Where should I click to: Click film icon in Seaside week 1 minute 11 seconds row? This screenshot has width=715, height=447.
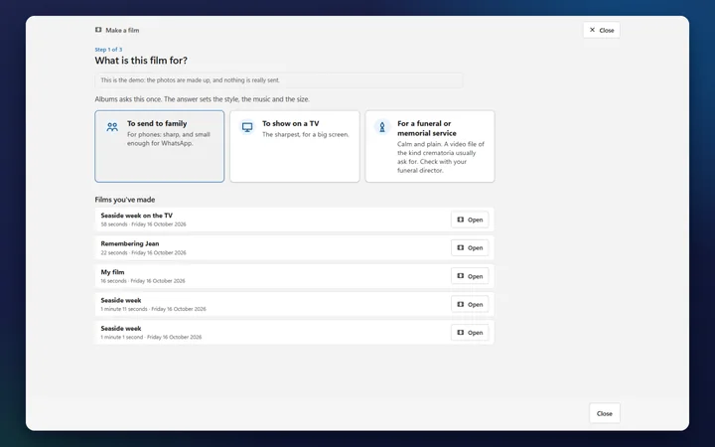pyautogui.click(x=461, y=304)
